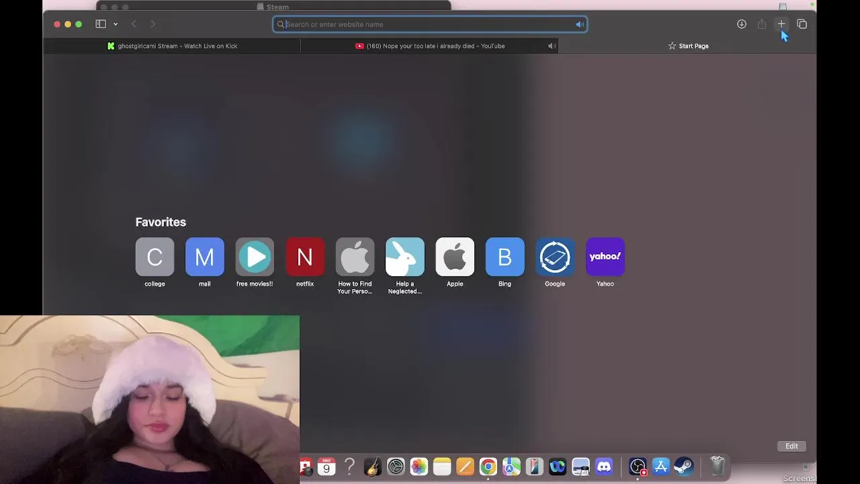Switch to ghostgirlcami Kick stream tab
The image size is (860, 484).
[x=172, y=46]
